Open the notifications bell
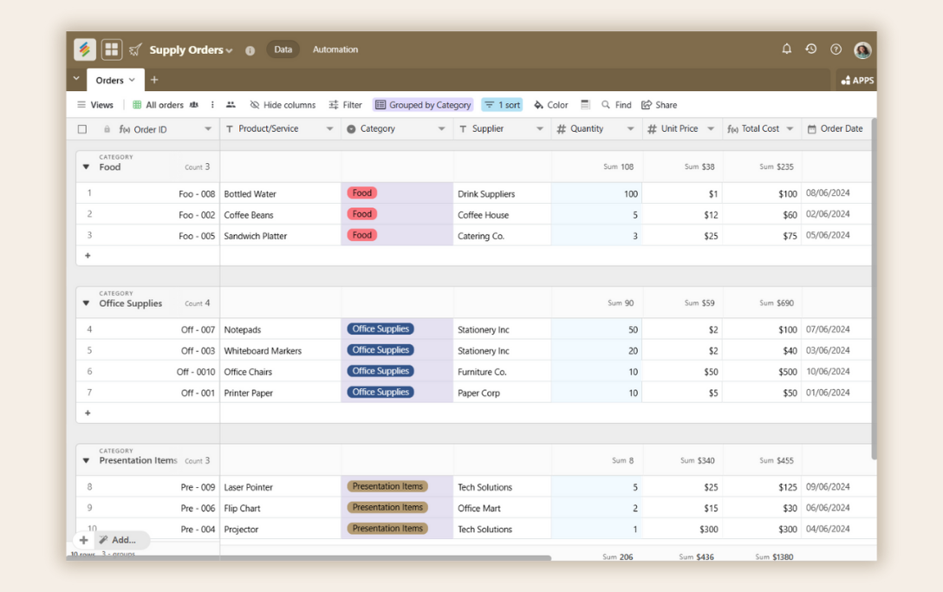943x592 pixels. [x=787, y=49]
